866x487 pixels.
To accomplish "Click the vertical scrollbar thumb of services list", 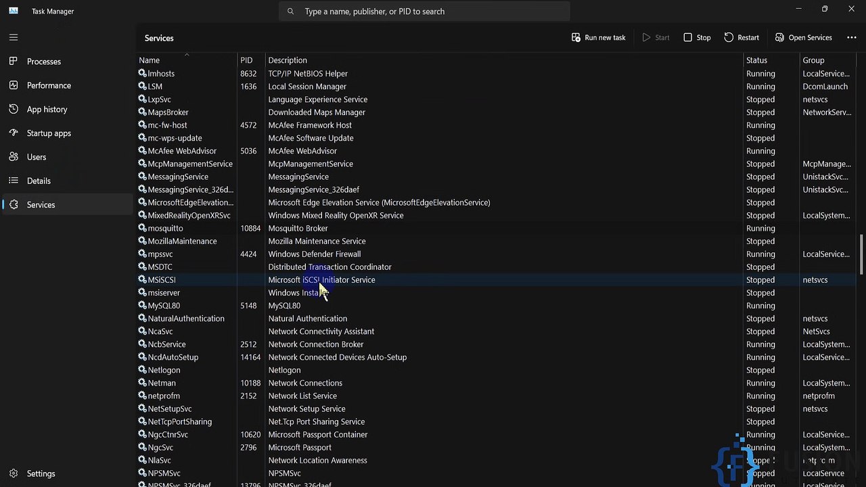I will click(x=861, y=254).
